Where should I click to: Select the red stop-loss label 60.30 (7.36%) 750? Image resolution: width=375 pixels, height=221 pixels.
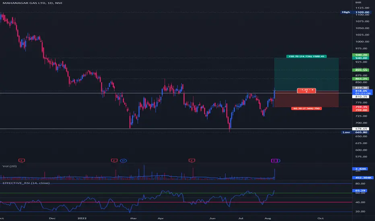point(306,108)
